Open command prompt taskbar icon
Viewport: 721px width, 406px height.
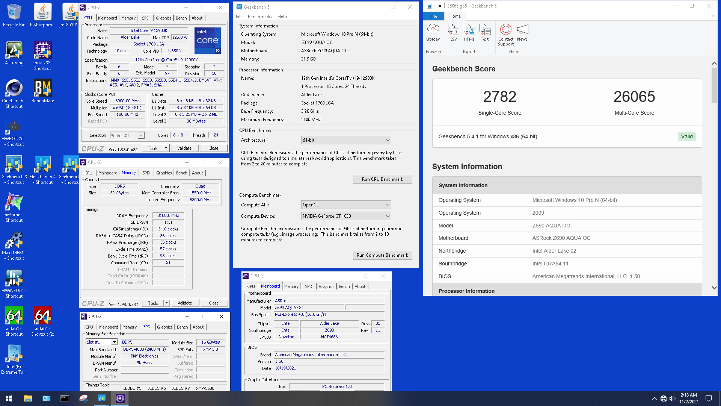tap(65, 398)
